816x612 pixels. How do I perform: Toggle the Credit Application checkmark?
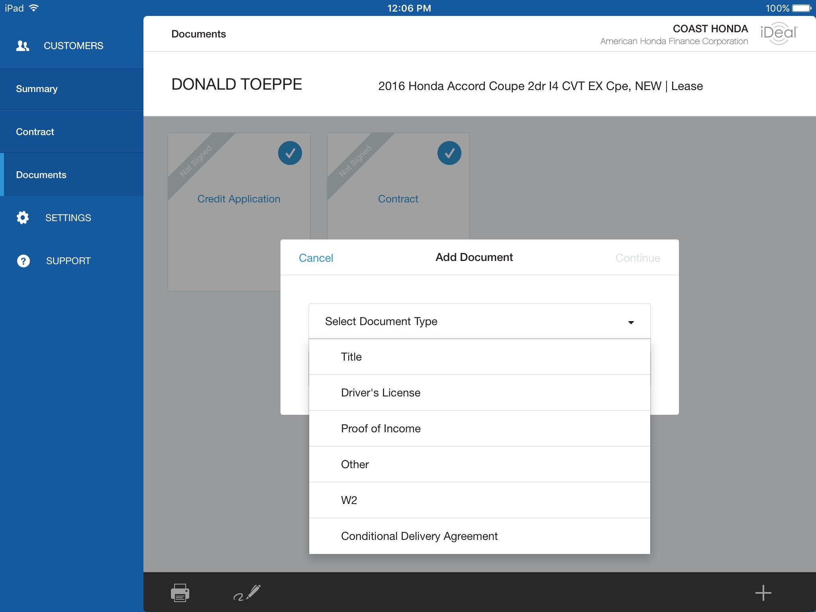(x=290, y=153)
